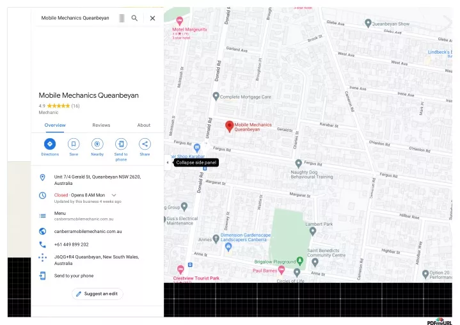The height and width of the screenshot is (325, 460).
Task: Click Suggest an edit button
Action: click(97, 294)
